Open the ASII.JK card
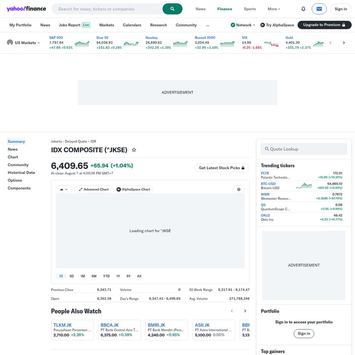Screen dimensions: 355x355 click(214, 330)
